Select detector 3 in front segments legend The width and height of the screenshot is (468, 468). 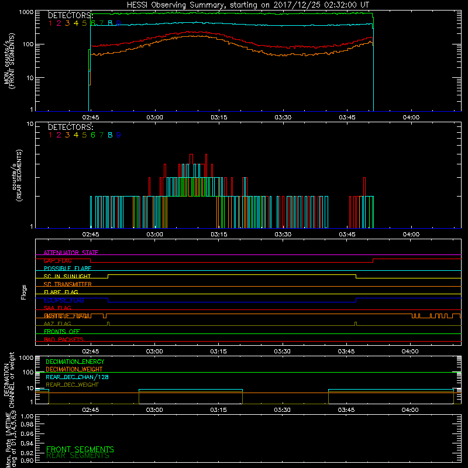(67, 23)
